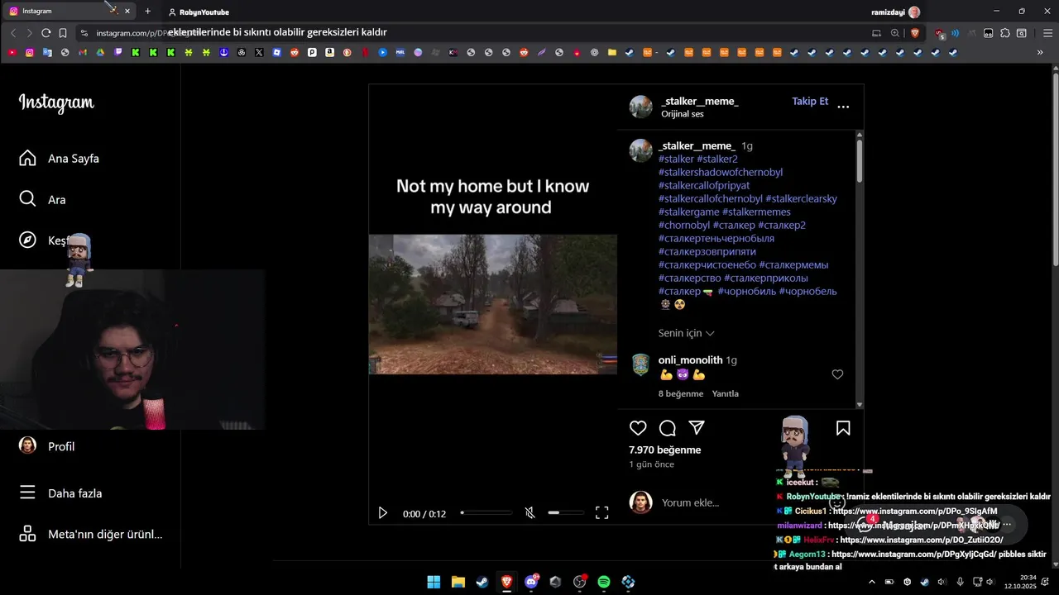Viewport: 1059px width, 595px height.
Task: Click the S.T.A.L.K.E.R. gameplay video frame
Action: point(493,304)
